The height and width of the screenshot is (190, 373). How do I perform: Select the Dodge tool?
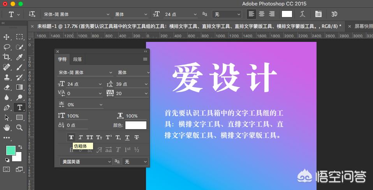click(x=19, y=97)
